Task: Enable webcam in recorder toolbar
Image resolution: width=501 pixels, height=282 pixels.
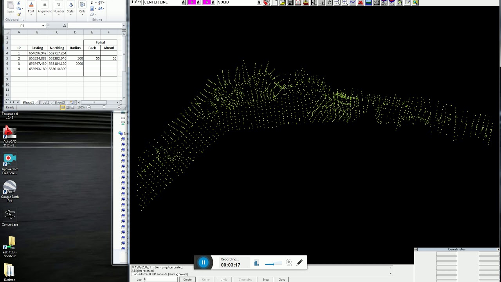Action: pos(289,262)
